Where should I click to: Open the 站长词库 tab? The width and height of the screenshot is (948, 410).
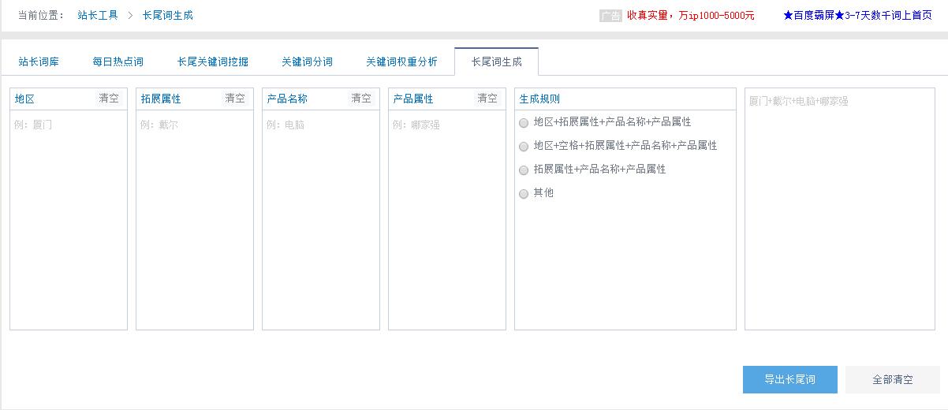click(x=39, y=61)
